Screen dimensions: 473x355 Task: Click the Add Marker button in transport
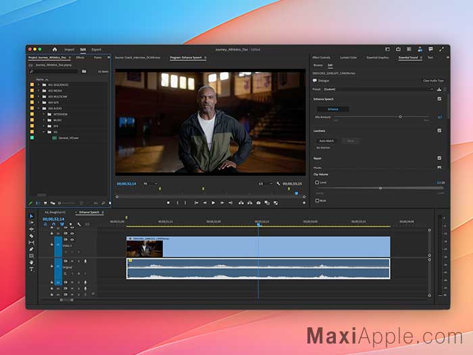pos(168,203)
